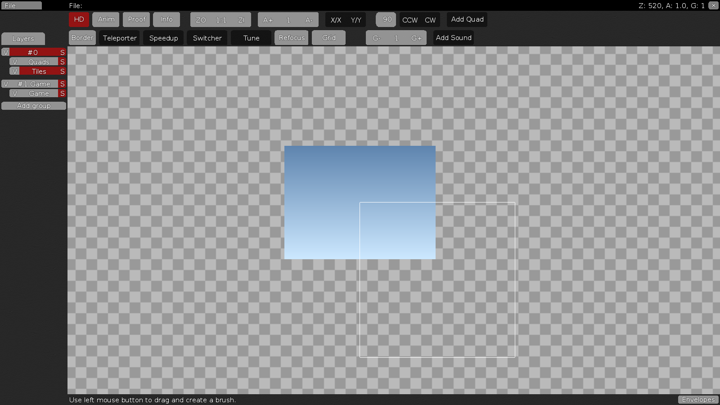Open the Envelopes editor
Viewport: 720px width, 405px height.
[698, 400]
